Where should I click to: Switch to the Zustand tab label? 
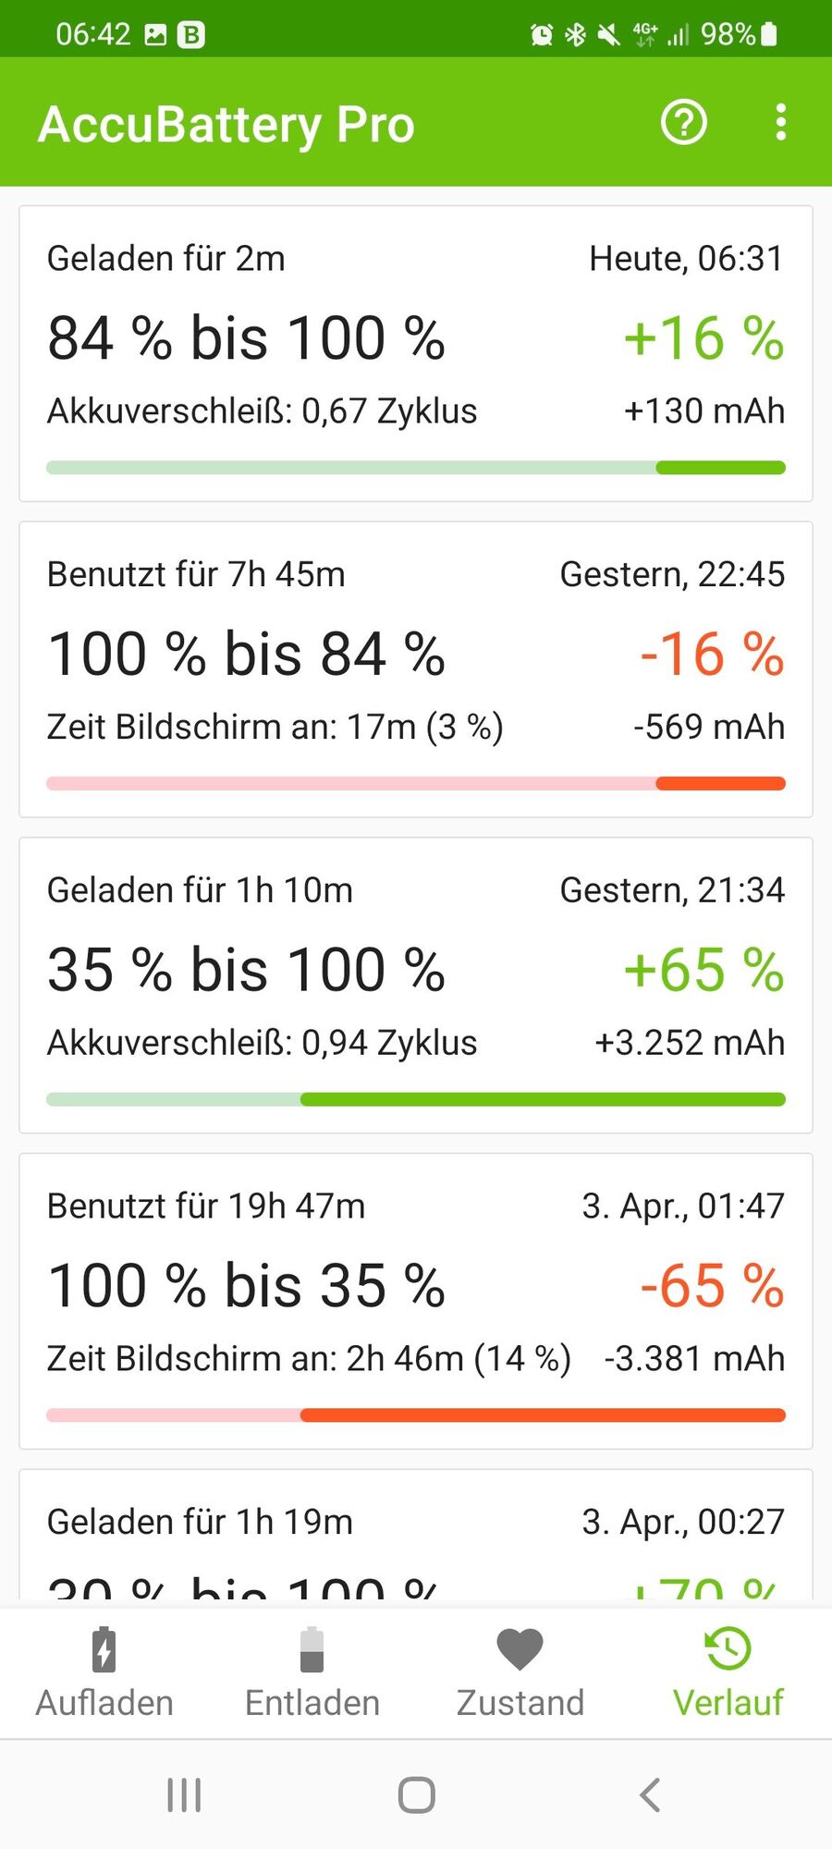520,1703
